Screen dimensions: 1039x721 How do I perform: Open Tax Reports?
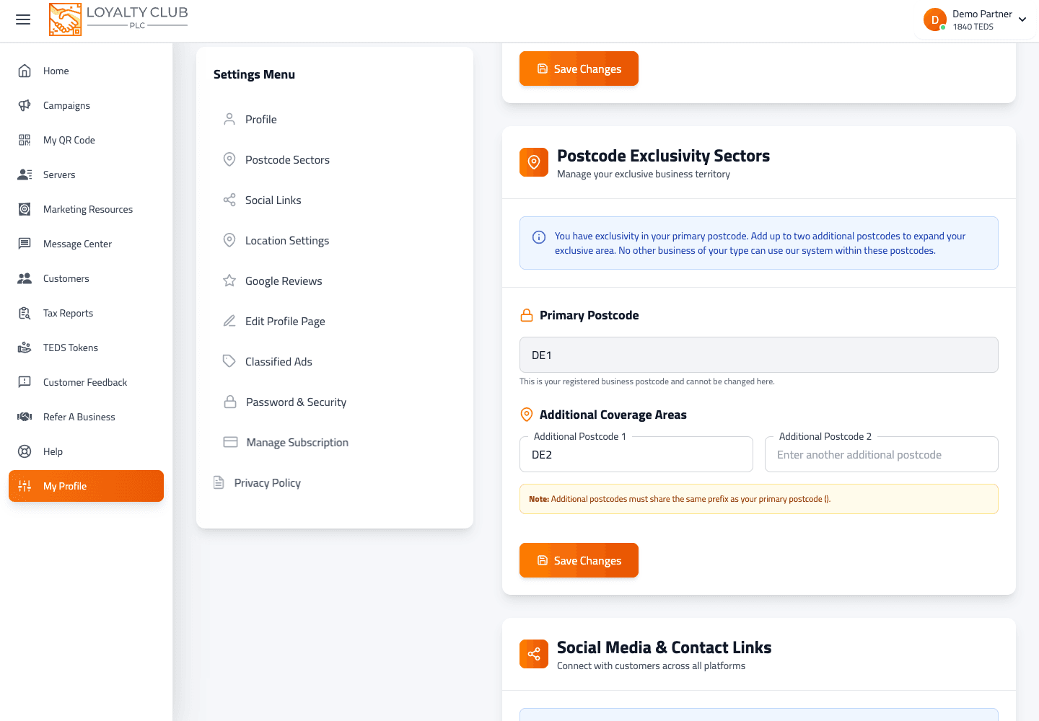point(87,313)
